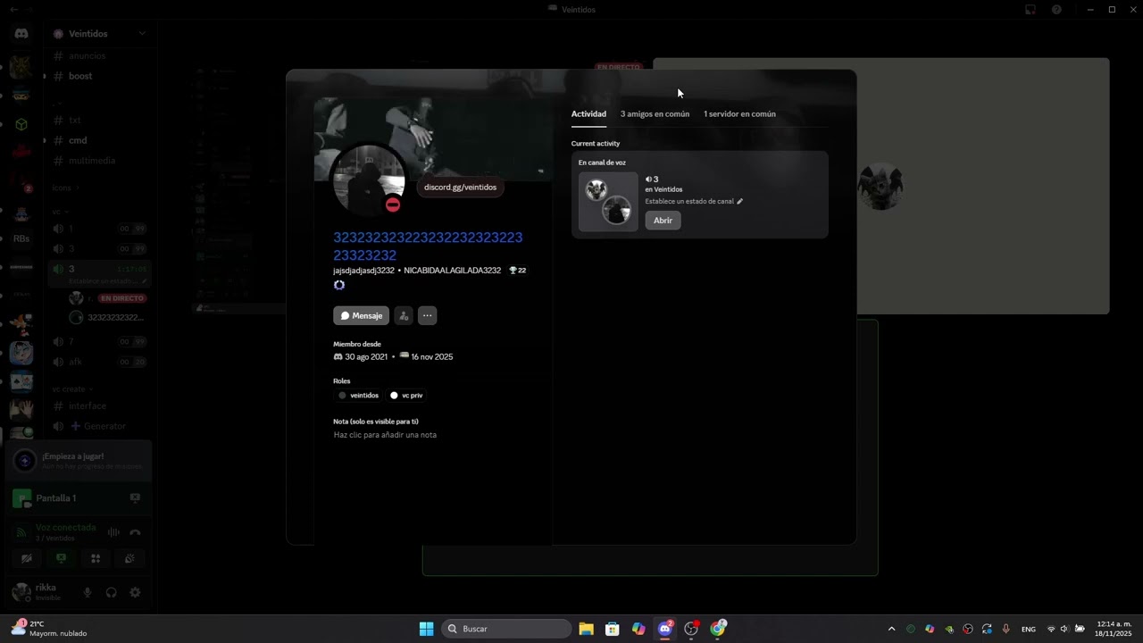1143x643 pixels.
Task: Click the vc priv role chip
Action: [x=406, y=396]
